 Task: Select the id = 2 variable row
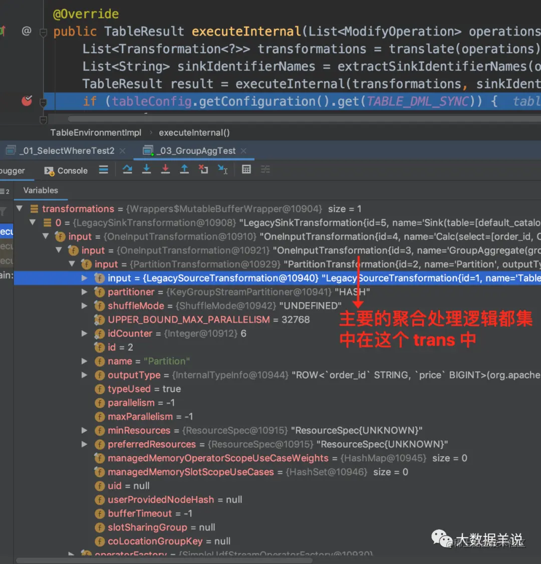277,347
